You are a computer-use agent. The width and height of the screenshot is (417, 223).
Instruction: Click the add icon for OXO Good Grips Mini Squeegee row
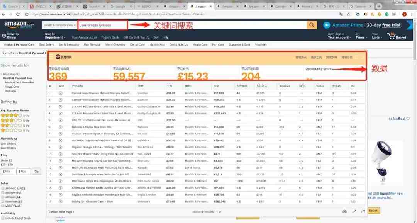60,181
